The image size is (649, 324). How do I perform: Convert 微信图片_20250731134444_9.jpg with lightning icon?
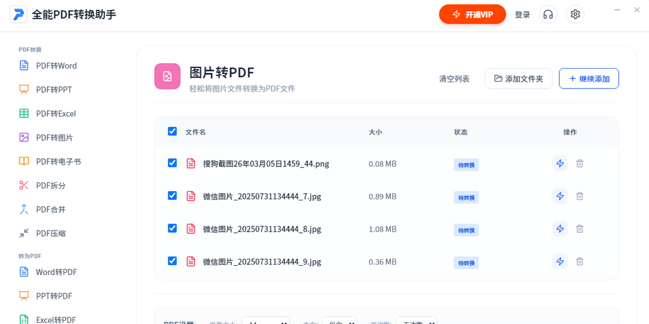click(x=560, y=261)
